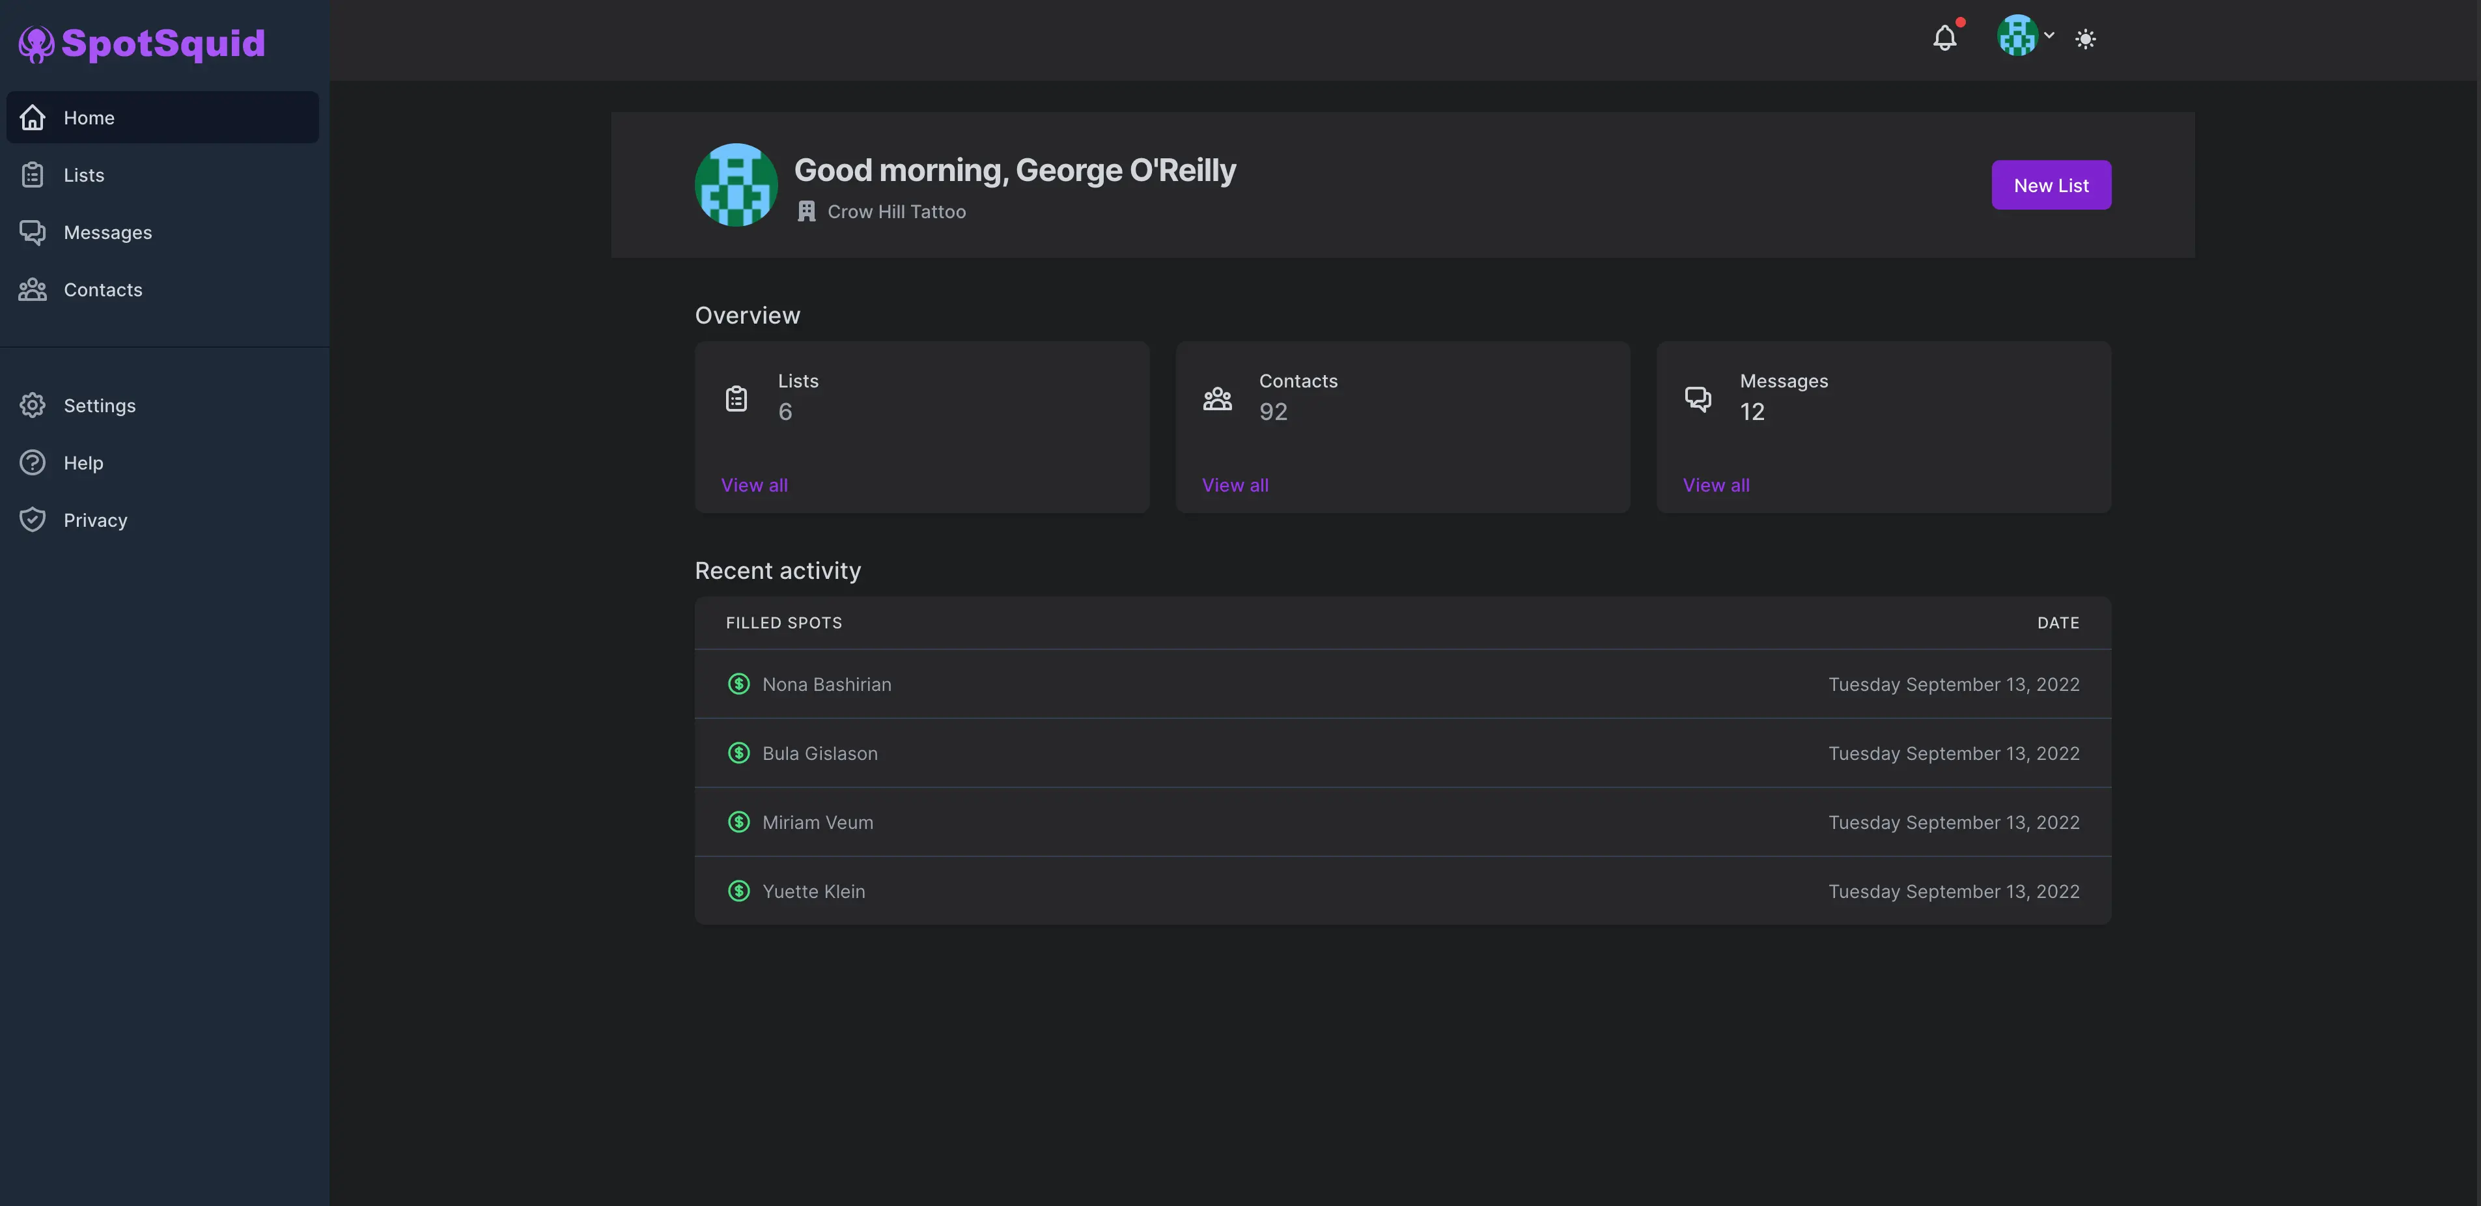2481x1206 pixels.
Task: Open the notifications bell
Action: point(1944,38)
